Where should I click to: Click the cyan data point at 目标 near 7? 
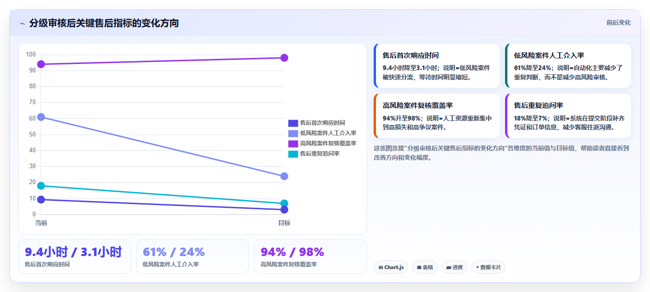[284, 203]
